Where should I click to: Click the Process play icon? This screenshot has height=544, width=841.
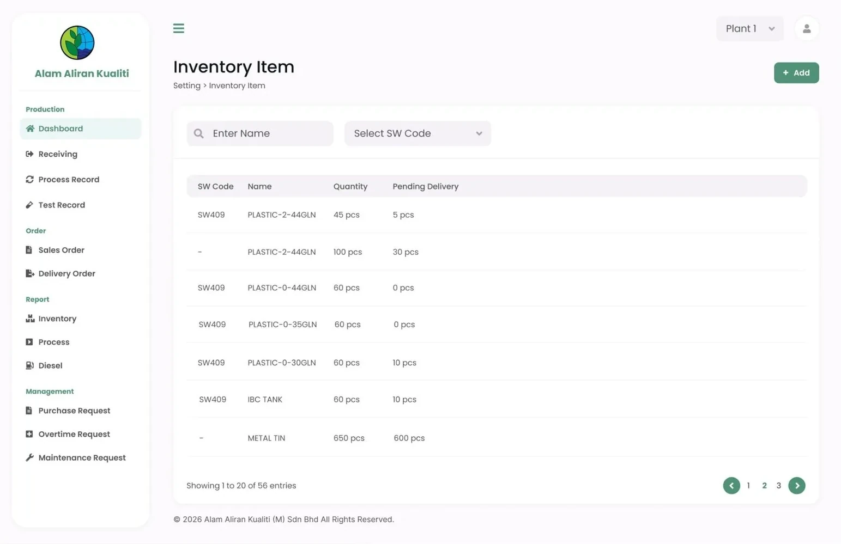29,342
